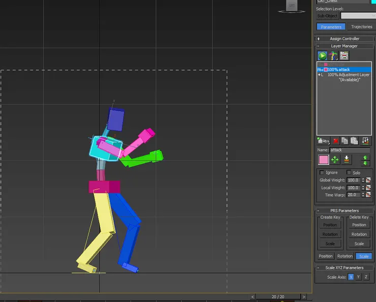Viewport: 376px width, 302px height.
Task: Click the layer Name input field
Action: tap(351, 150)
